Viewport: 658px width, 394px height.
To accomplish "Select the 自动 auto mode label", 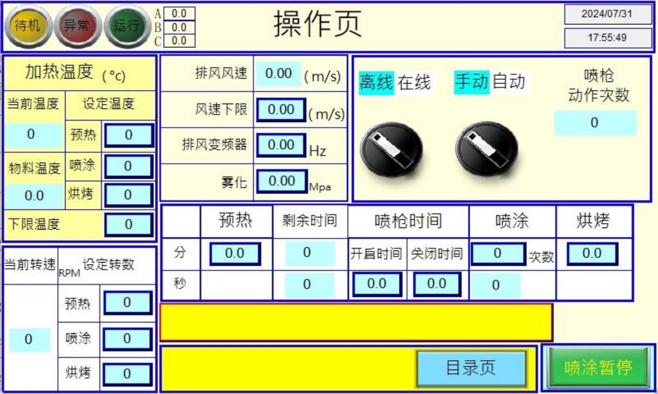I will [x=509, y=82].
